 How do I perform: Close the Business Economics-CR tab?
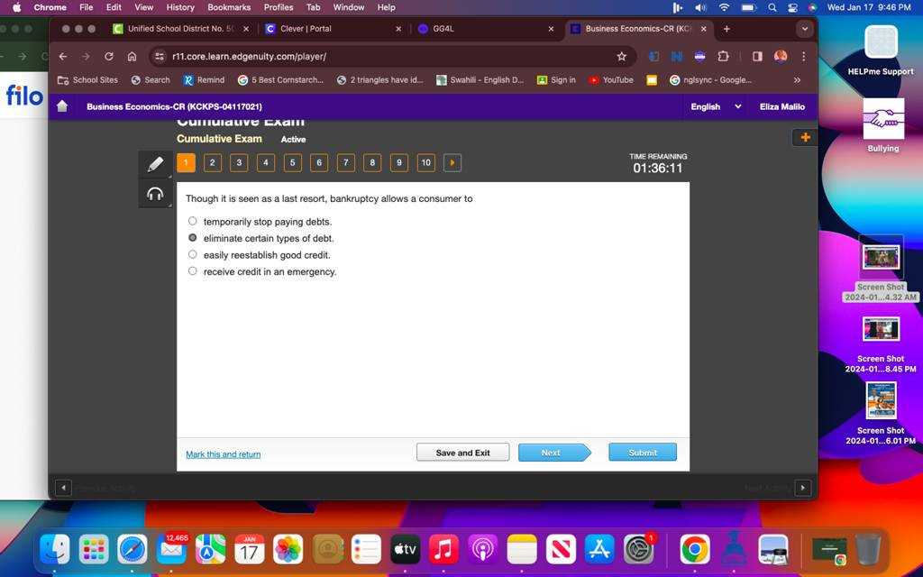point(703,29)
